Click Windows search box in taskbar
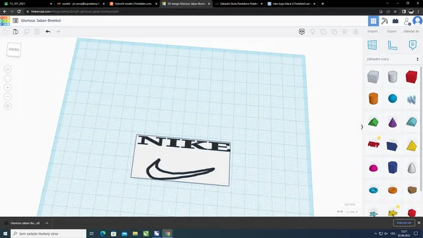Viewport: 423px width, 238px height. 48,233
